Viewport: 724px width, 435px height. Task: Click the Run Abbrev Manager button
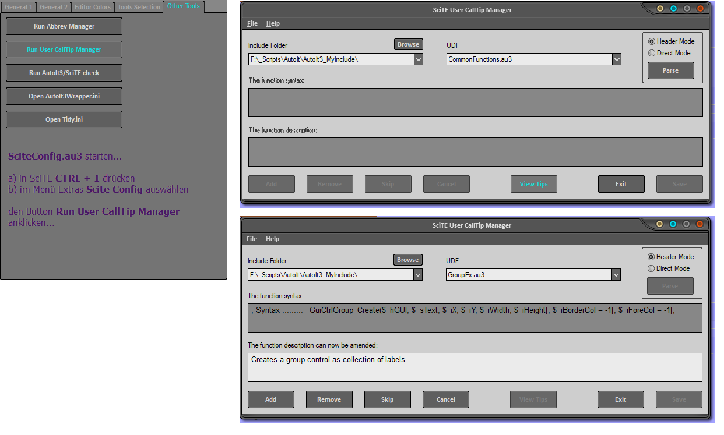pos(64,26)
